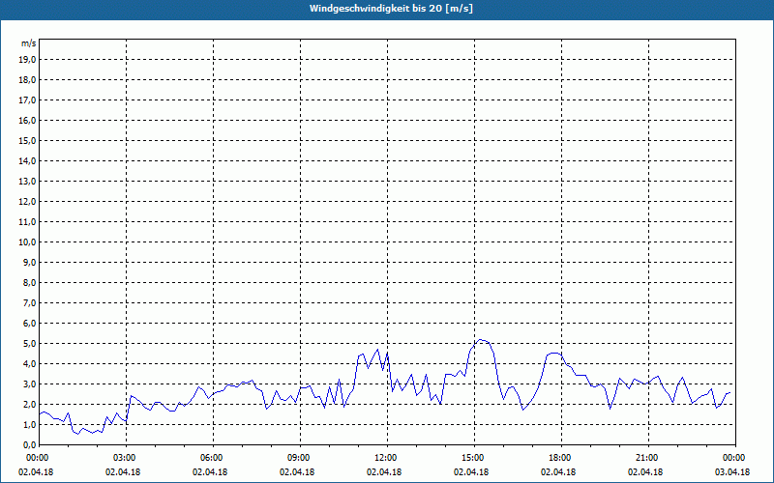Image resolution: width=774 pixels, height=483 pixels.
Task: Select the '11,0' y-axis value
Action: point(27,222)
